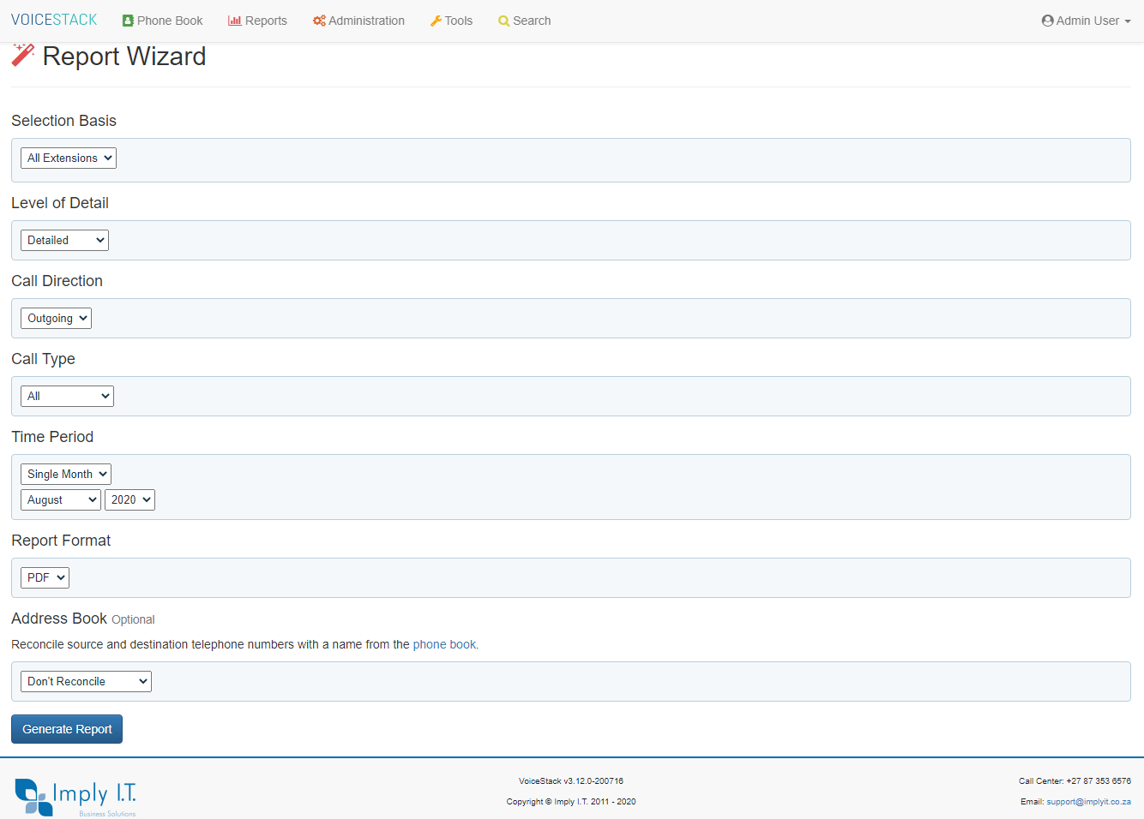Click the Imply I.T. footer logo
The height and width of the screenshot is (819, 1144).
[x=75, y=797]
